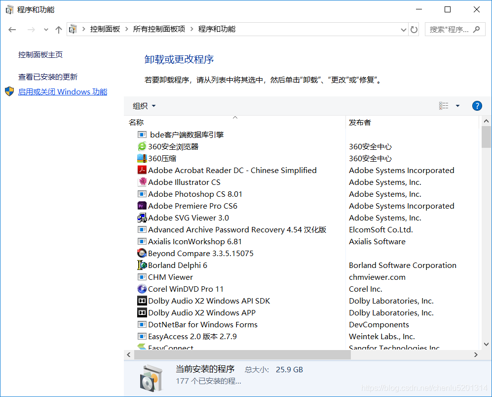The width and height of the screenshot is (492, 397).
Task: Open the recent locations dropdown arrow
Action: (46, 30)
